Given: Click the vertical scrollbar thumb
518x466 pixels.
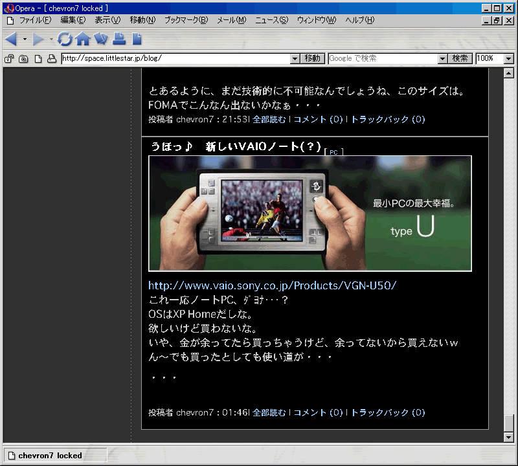Looking at the screenshot, I should pyautogui.click(x=509, y=423).
